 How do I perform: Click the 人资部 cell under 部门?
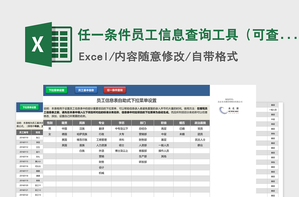(x=143, y=145)
